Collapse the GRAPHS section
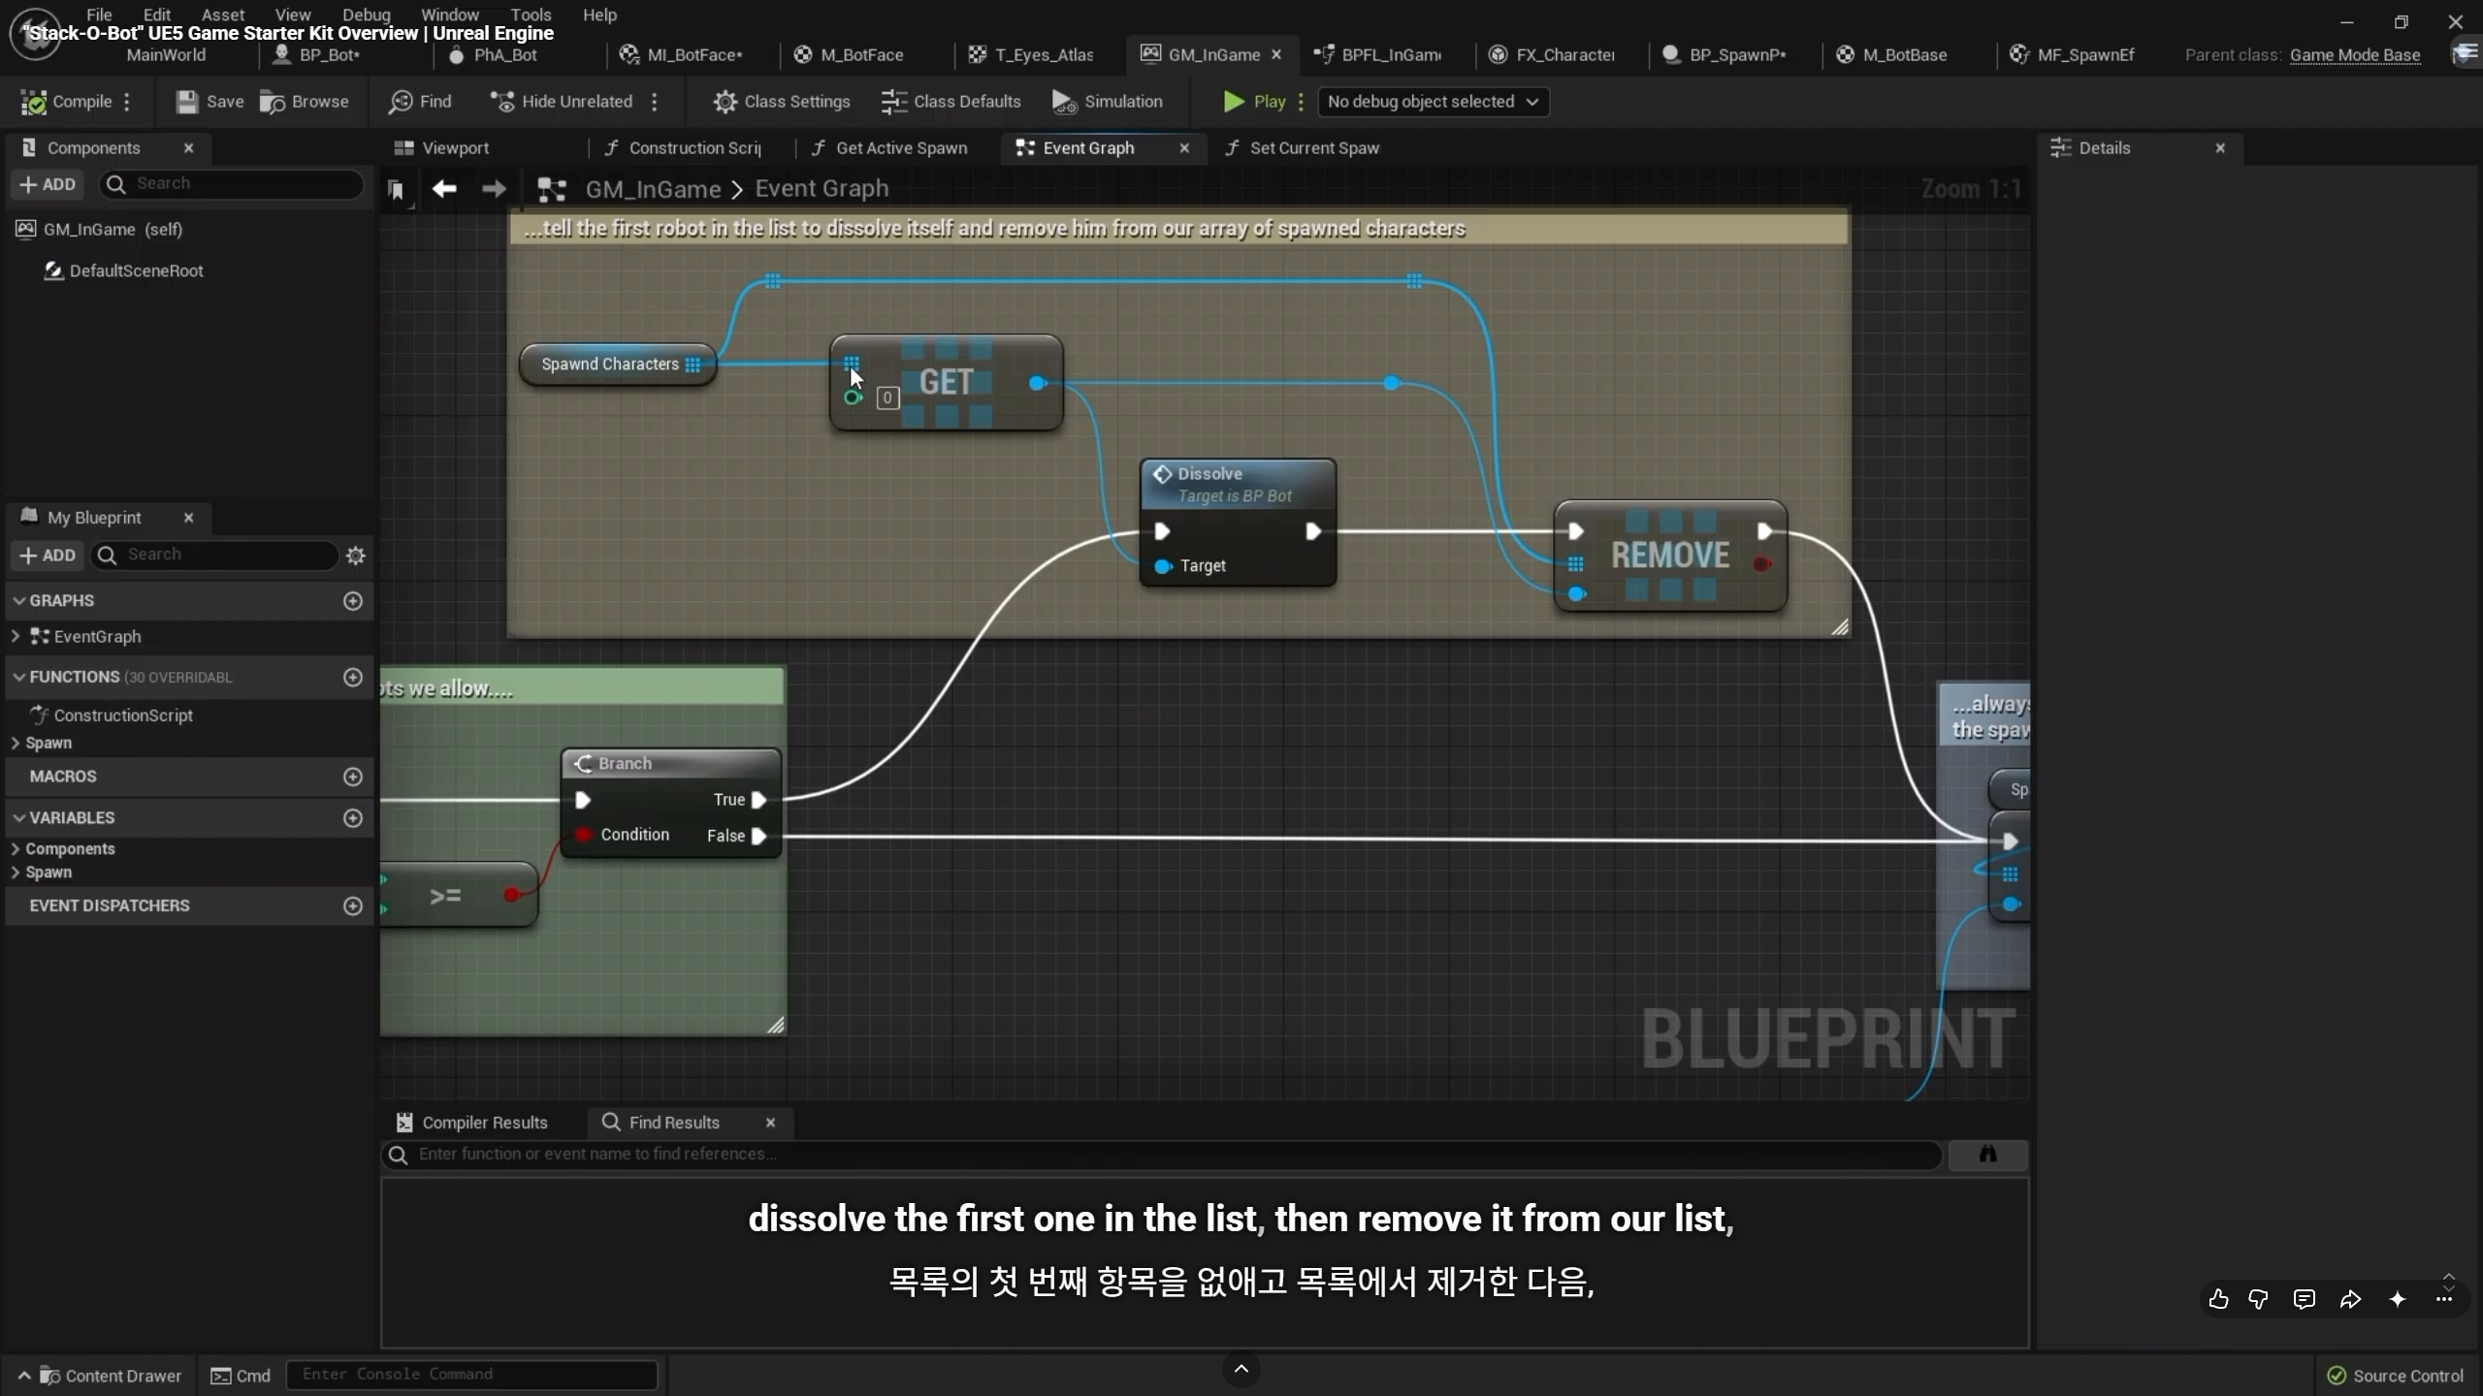2483x1396 pixels. coord(18,601)
